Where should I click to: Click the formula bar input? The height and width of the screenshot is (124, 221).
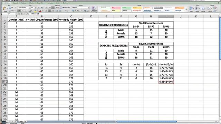coord(124,14)
